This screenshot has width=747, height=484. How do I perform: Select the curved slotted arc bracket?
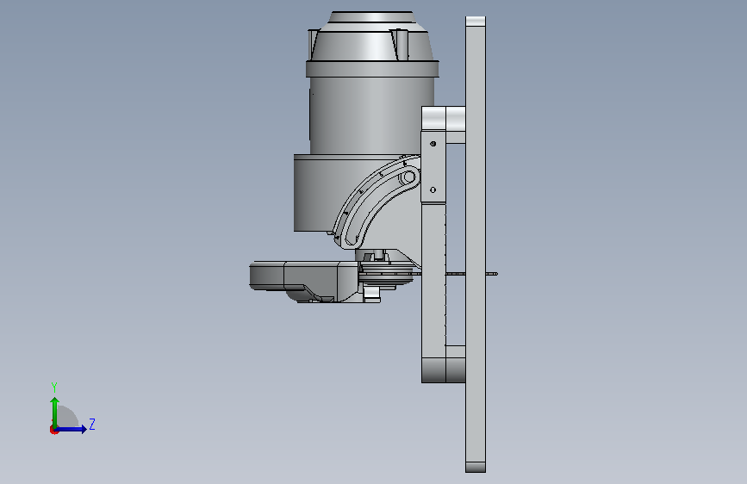[x=376, y=201]
